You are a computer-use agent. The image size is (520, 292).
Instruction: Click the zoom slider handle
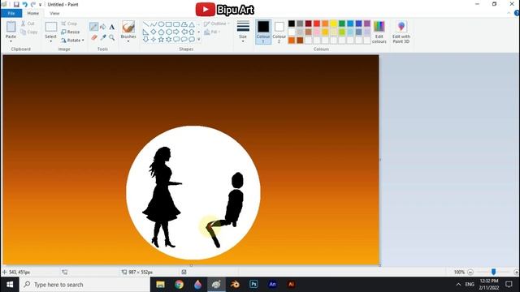(x=493, y=272)
